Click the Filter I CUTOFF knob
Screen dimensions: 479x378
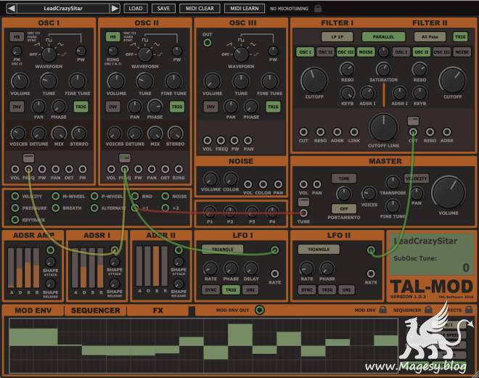314,80
